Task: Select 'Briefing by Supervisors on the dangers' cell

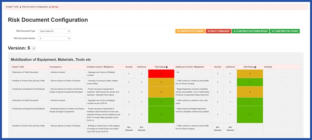Action: pos(104,129)
